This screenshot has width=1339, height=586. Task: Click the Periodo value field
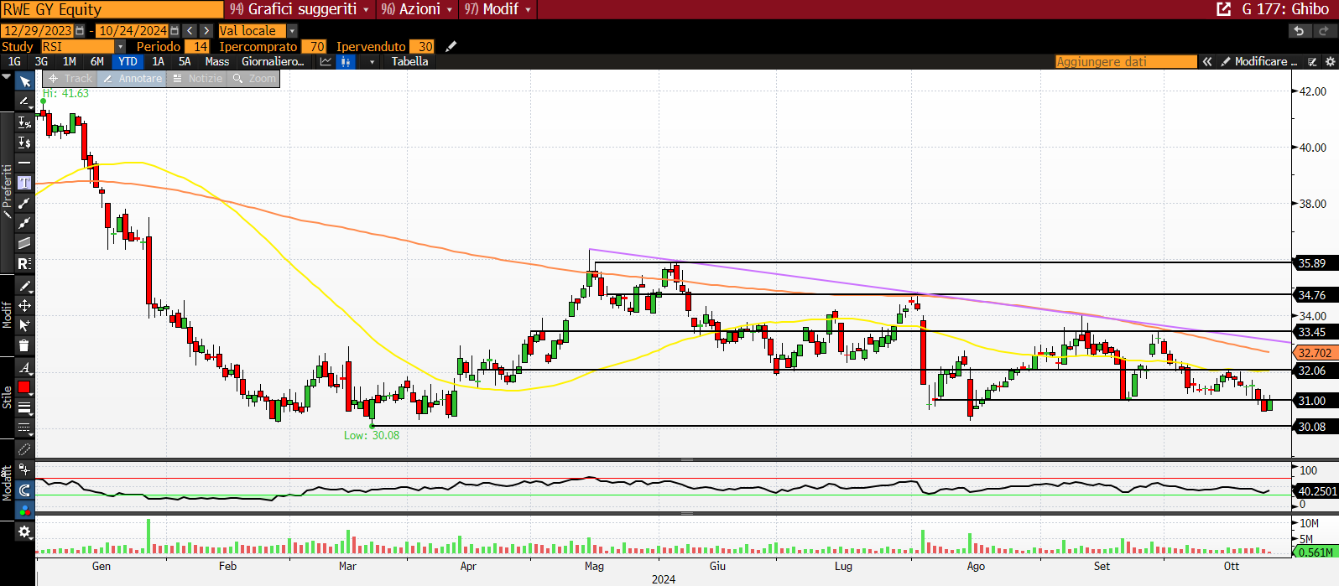click(196, 46)
